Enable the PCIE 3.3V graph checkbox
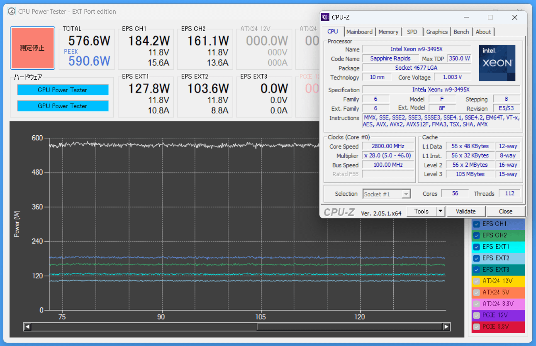 pos(476,327)
